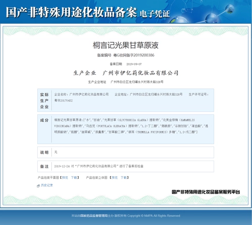
Task: Click the 成分 ingredients section label
Action: click(44, 120)
